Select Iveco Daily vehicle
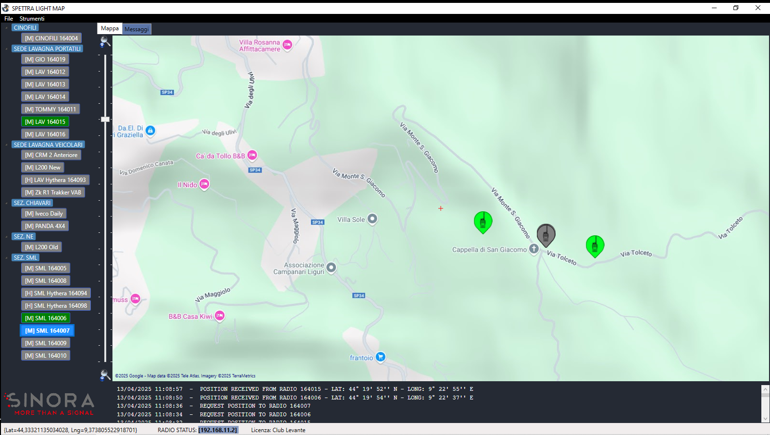770x435 pixels. point(44,214)
